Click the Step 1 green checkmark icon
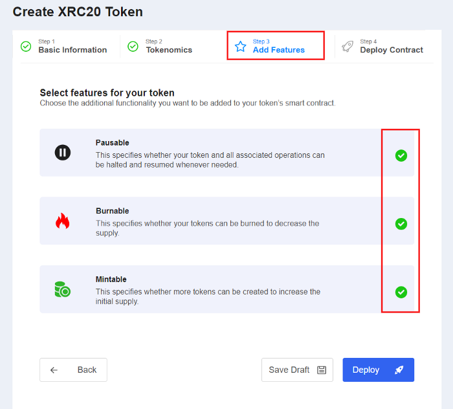This screenshot has width=453, height=409. pos(26,47)
